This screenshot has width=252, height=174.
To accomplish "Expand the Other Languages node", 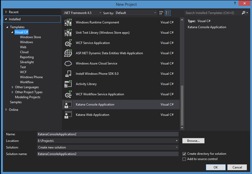I will [12, 87].
